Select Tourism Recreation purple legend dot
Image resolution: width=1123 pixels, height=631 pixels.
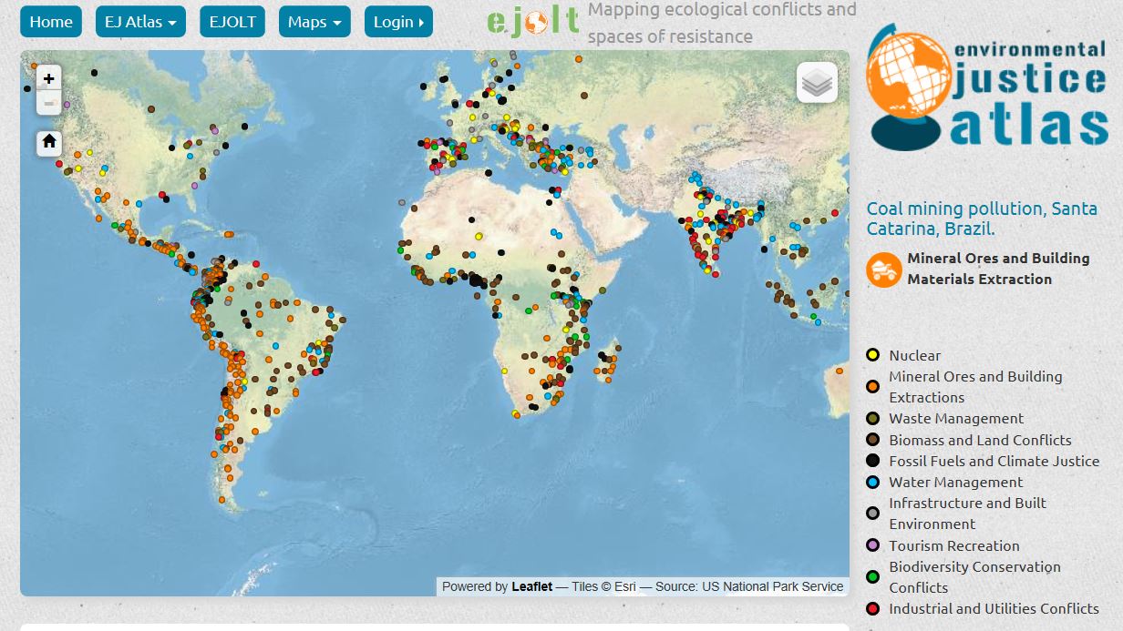coord(873,545)
